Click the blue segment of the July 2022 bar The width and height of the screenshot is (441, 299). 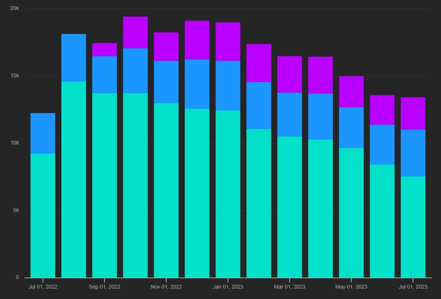[43, 133]
